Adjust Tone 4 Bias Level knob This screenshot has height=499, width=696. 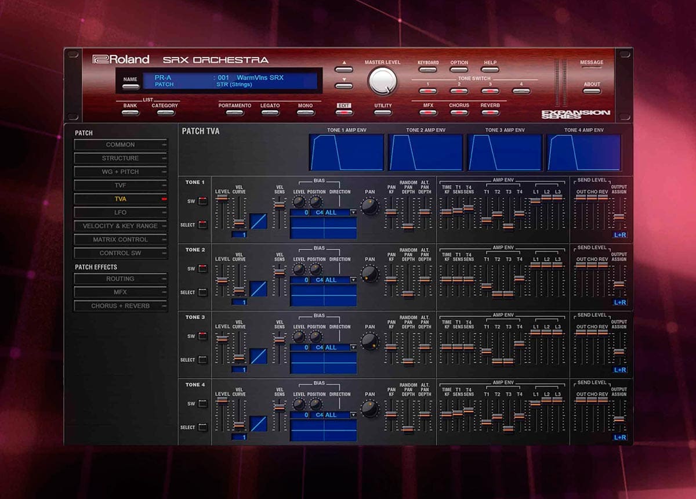click(299, 404)
